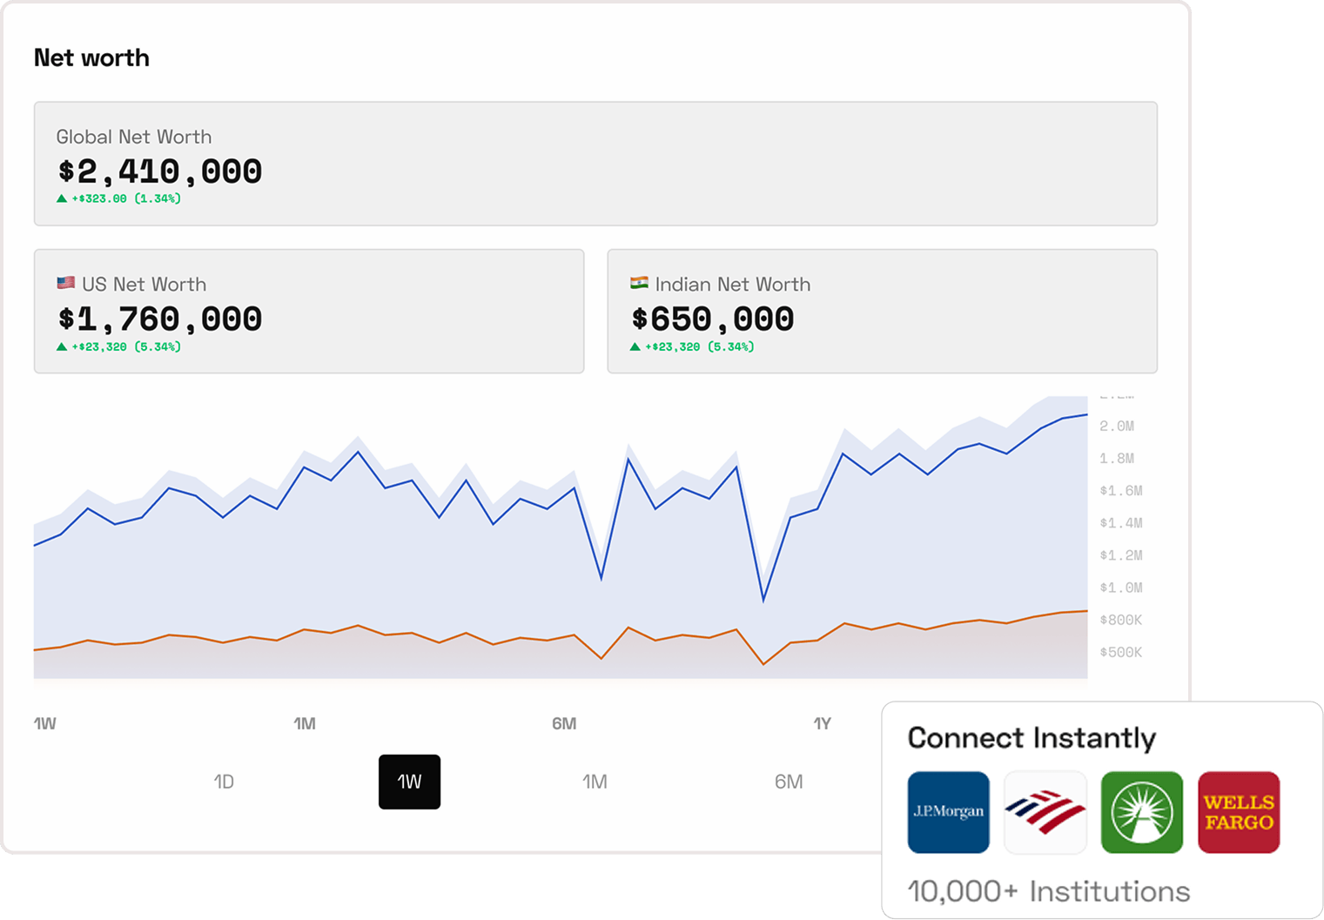
Task: Open the Indian Net Worth card
Action: point(882,312)
